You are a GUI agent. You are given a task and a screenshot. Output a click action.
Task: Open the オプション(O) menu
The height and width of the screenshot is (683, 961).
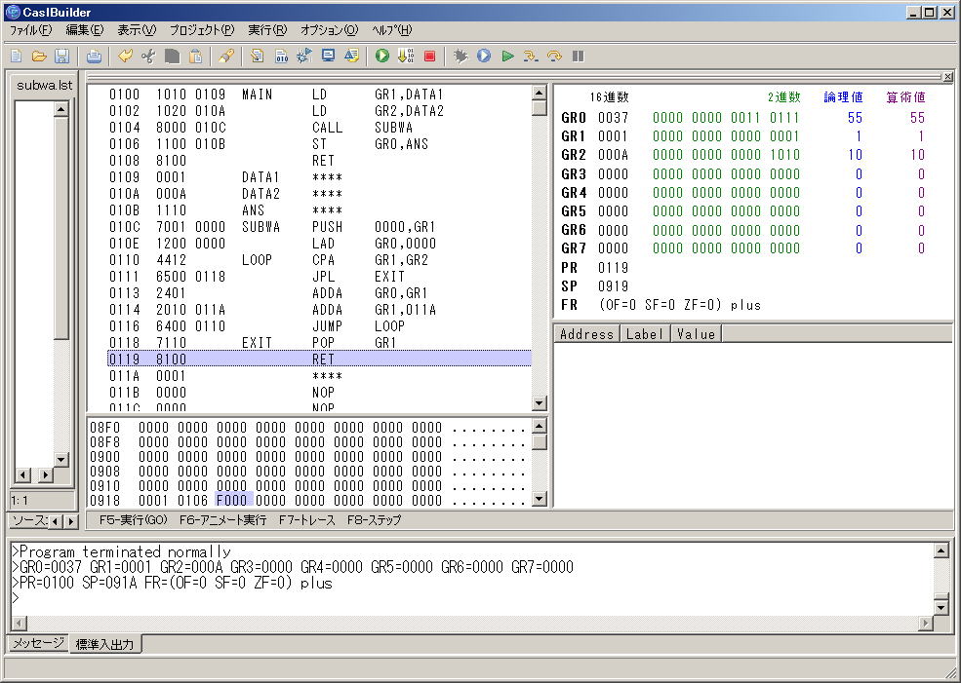(329, 30)
